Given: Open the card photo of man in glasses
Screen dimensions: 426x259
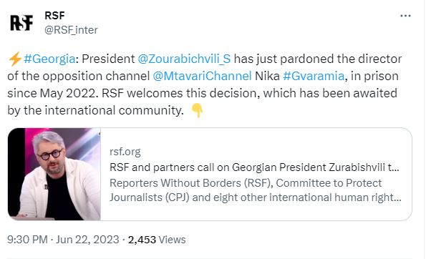Looking at the screenshot, I should coord(54,174).
